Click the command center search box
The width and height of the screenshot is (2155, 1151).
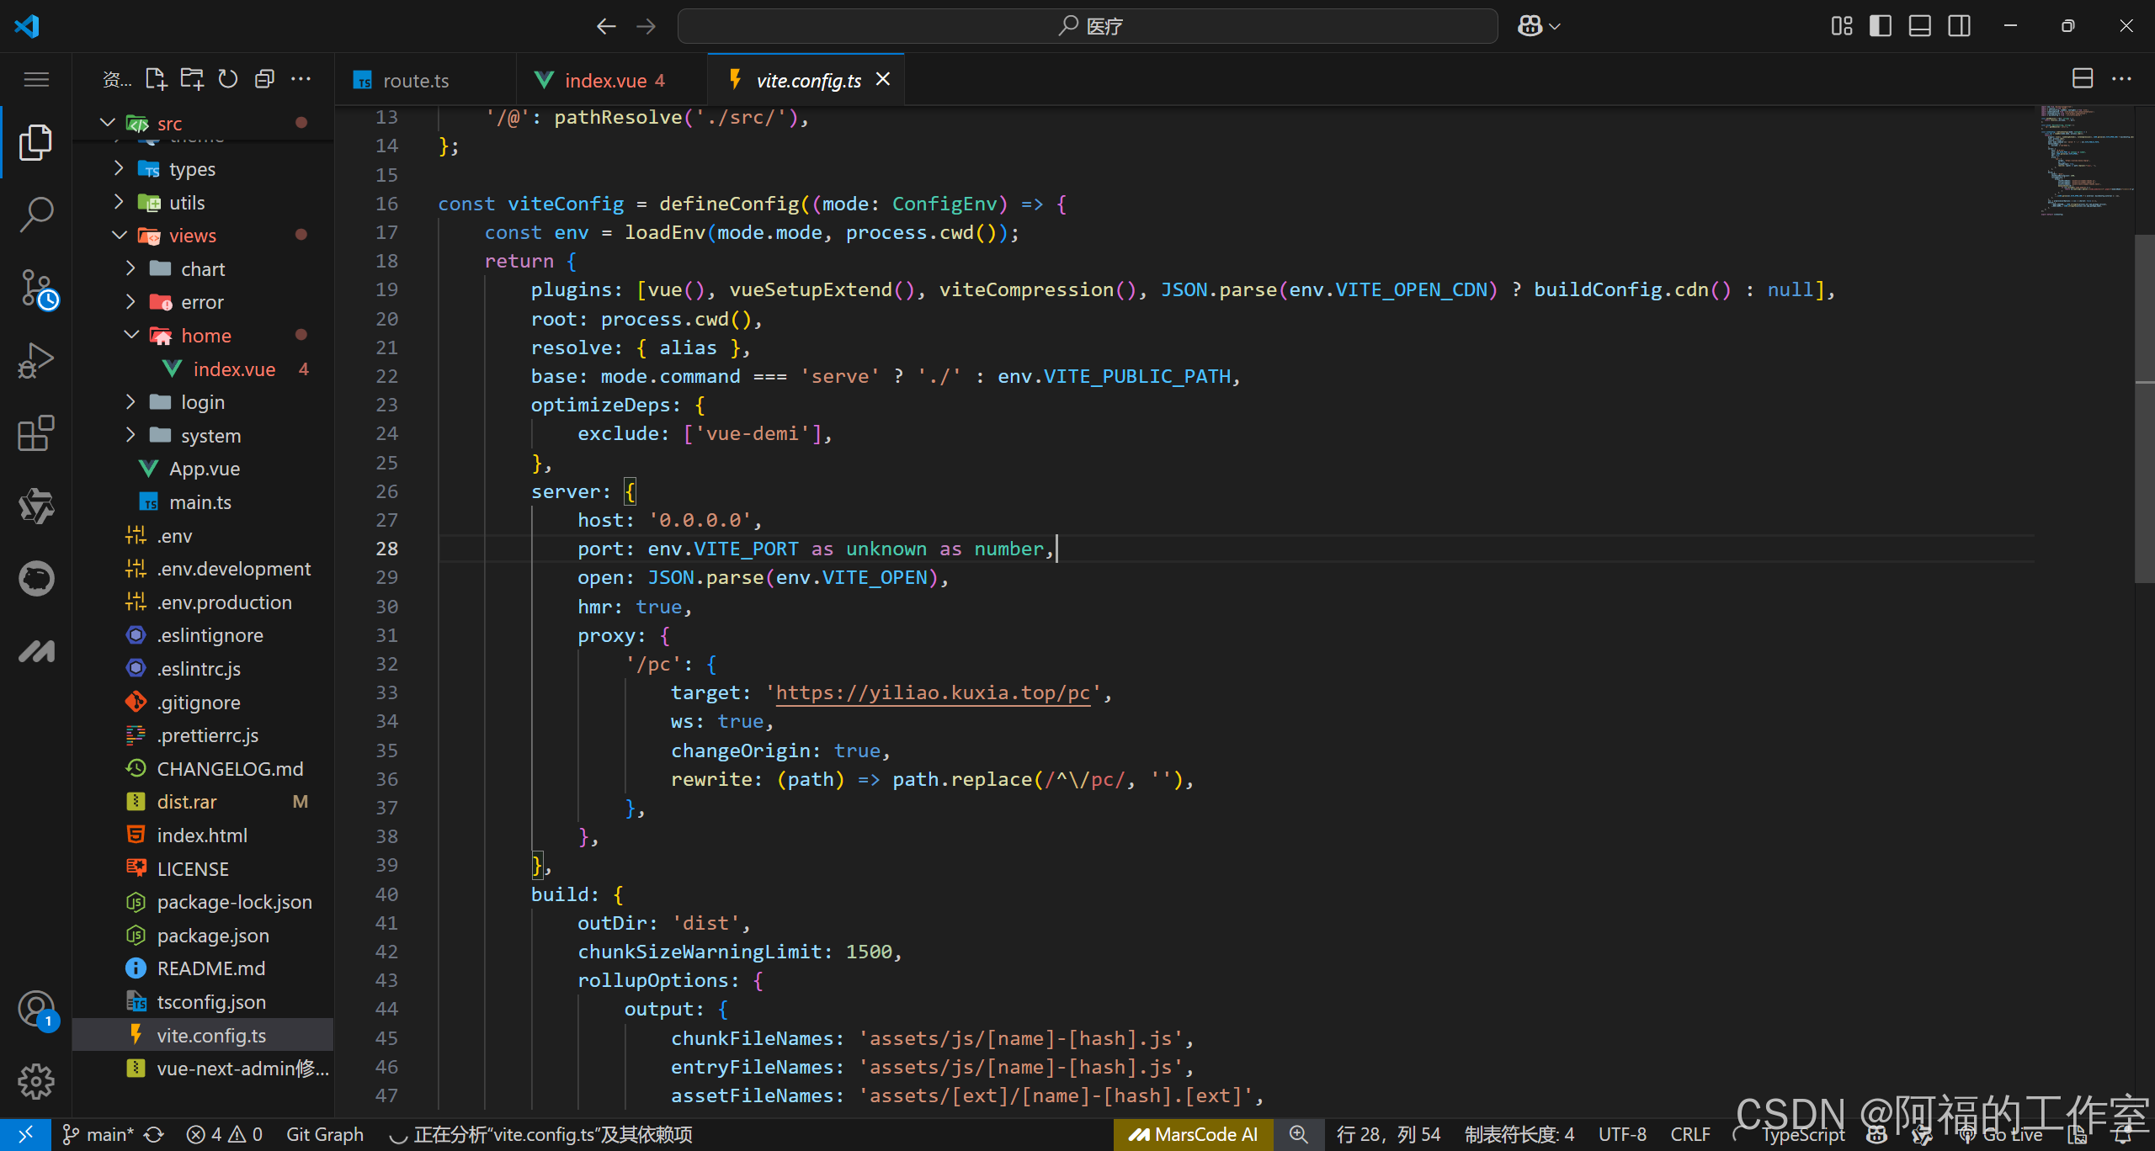coord(1087,26)
